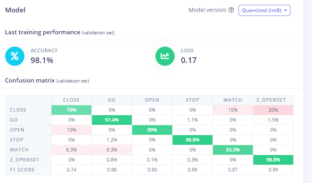
Task: Click the 0.8% cell in Z_OPENSET row
Action: pos(112,160)
